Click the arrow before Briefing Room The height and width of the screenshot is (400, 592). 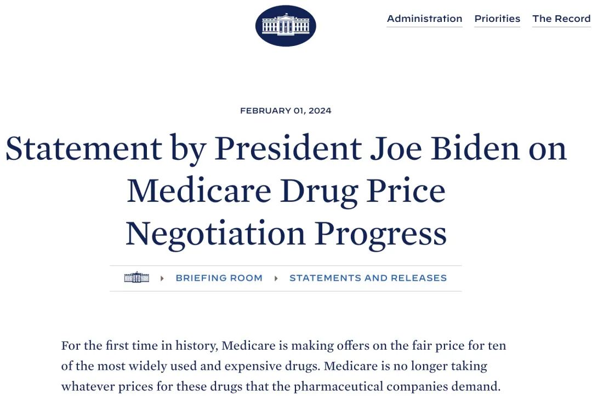162,279
